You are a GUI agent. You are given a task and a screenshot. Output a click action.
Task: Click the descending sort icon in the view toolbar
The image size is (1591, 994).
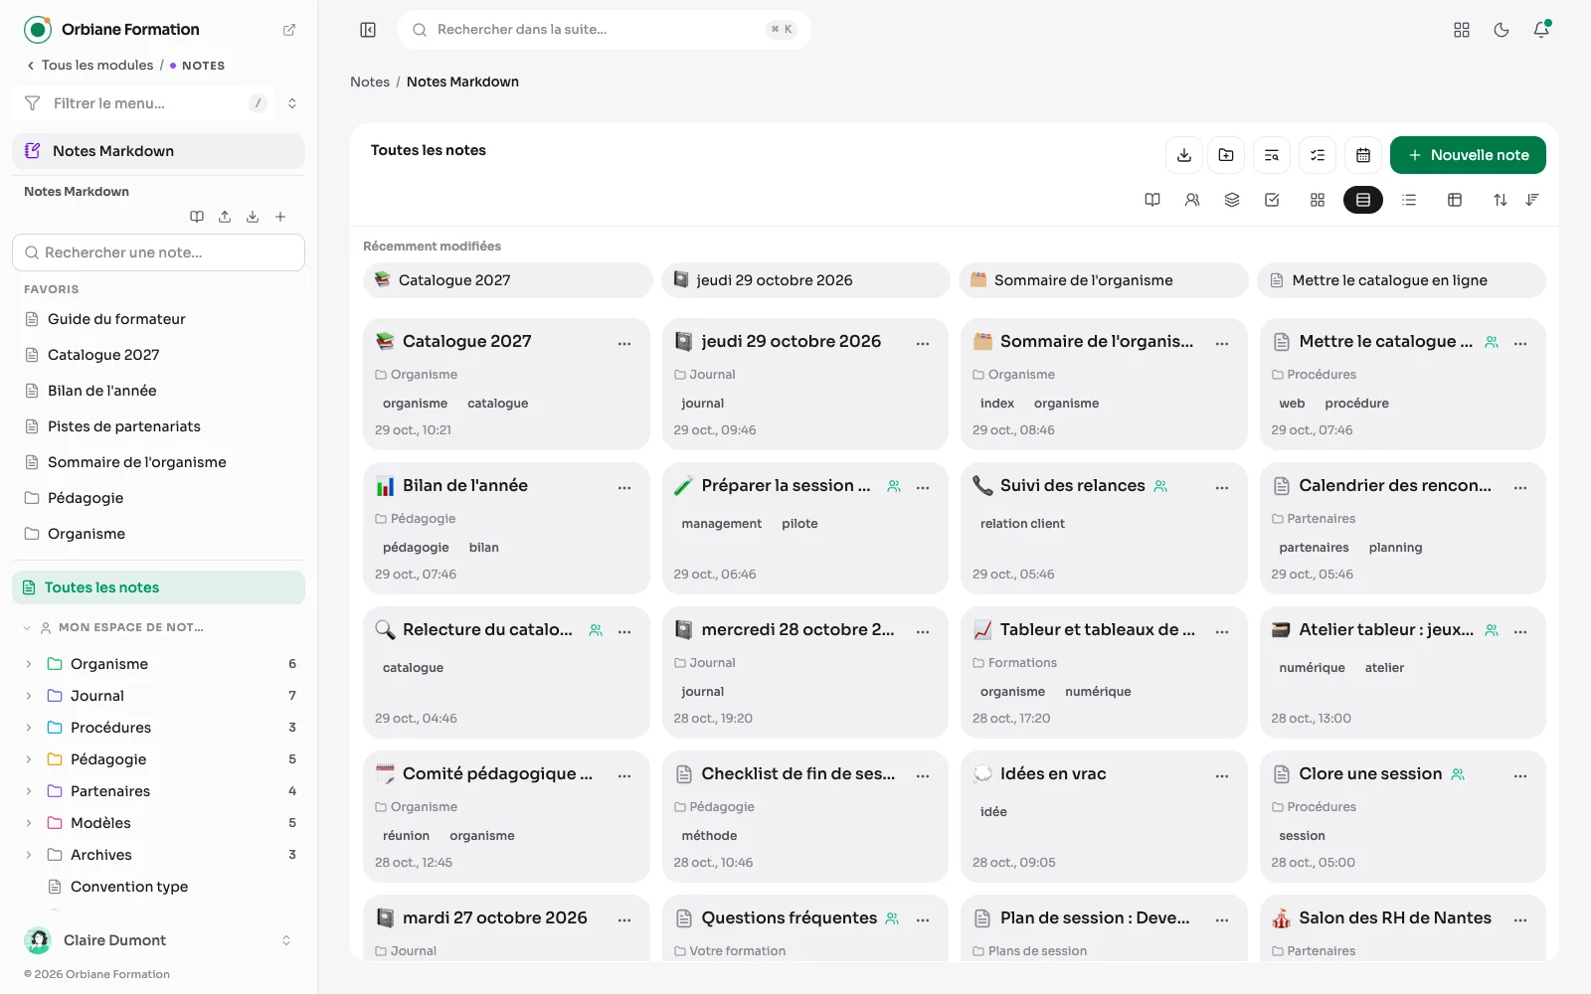[1532, 200]
